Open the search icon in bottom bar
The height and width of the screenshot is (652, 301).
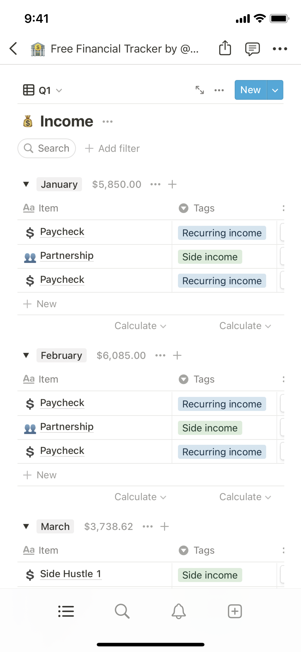point(122,611)
